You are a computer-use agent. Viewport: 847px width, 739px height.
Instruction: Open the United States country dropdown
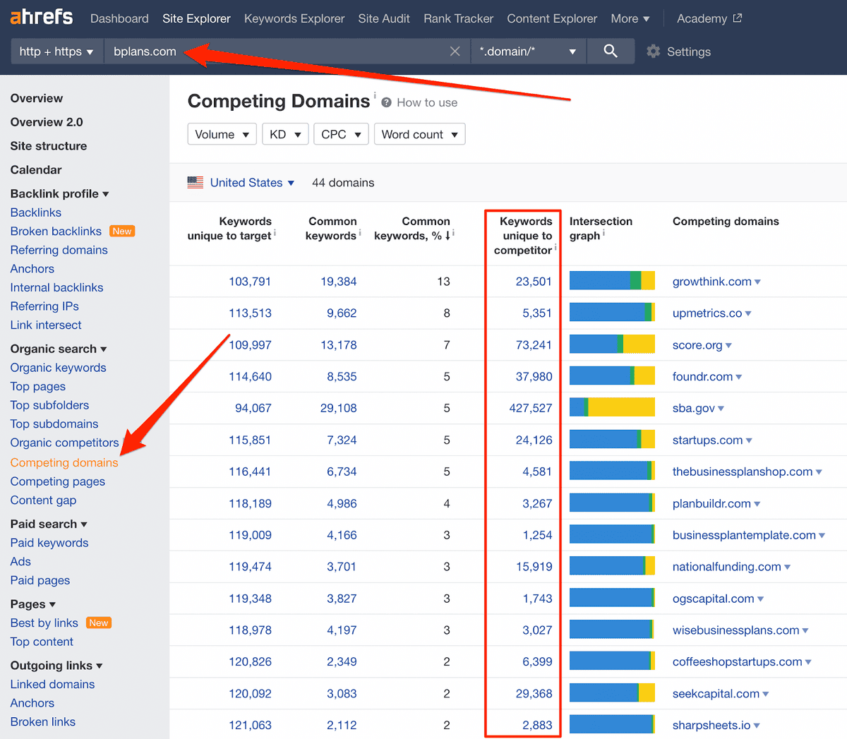[x=252, y=182]
